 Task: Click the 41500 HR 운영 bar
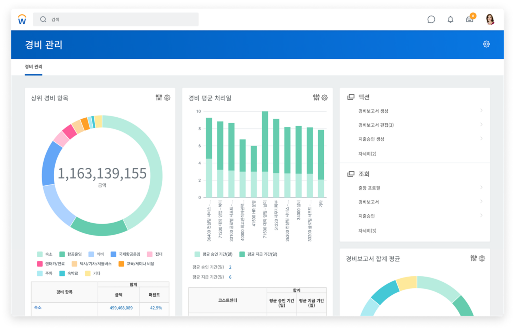pos(254,172)
